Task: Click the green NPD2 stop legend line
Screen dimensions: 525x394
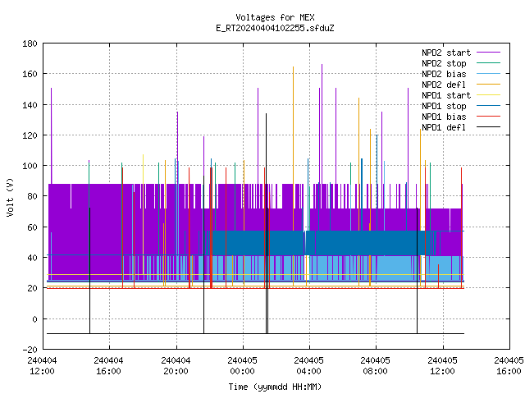Action: click(489, 62)
